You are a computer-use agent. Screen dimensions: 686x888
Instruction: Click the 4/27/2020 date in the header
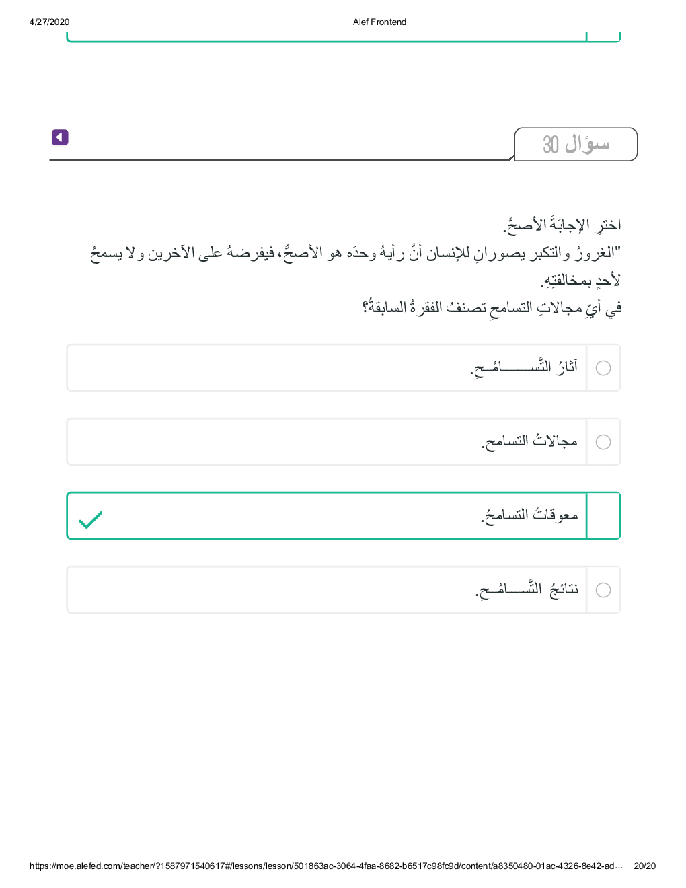point(49,22)
